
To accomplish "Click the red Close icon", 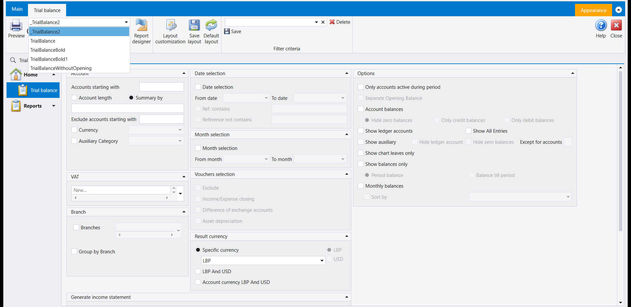I will point(616,25).
